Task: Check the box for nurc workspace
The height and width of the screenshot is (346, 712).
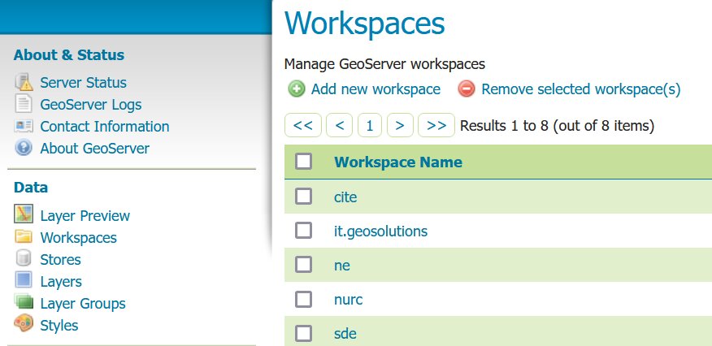Action: pyautogui.click(x=303, y=299)
